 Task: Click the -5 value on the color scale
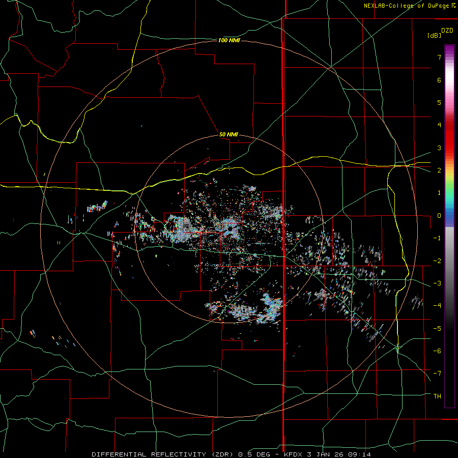tap(437, 328)
